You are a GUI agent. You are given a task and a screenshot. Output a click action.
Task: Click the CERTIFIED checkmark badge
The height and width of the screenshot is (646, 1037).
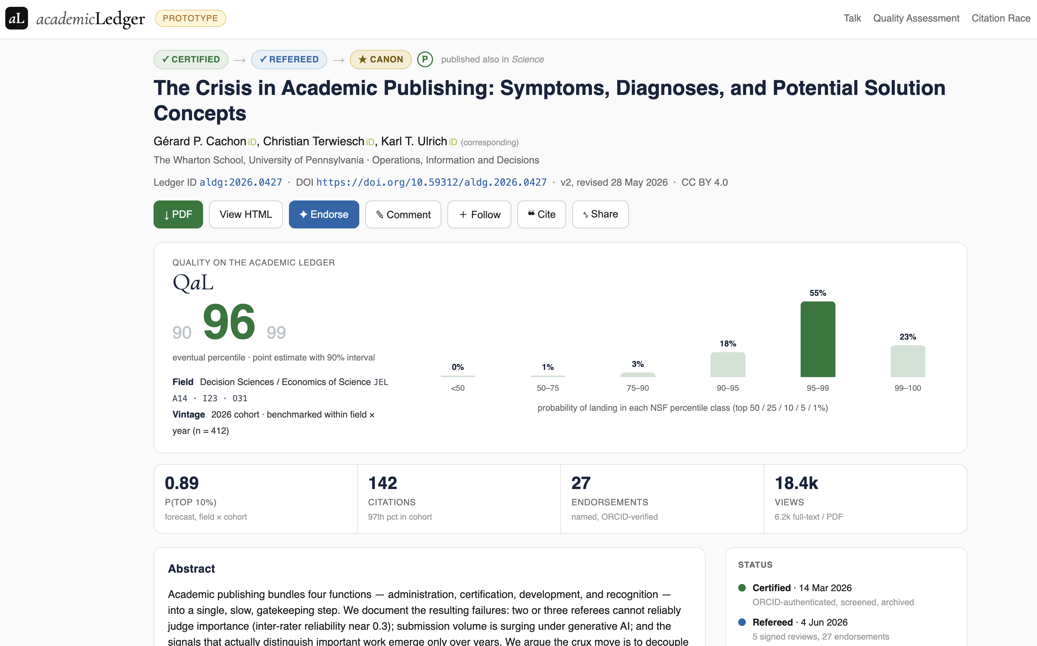(x=191, y=59)
